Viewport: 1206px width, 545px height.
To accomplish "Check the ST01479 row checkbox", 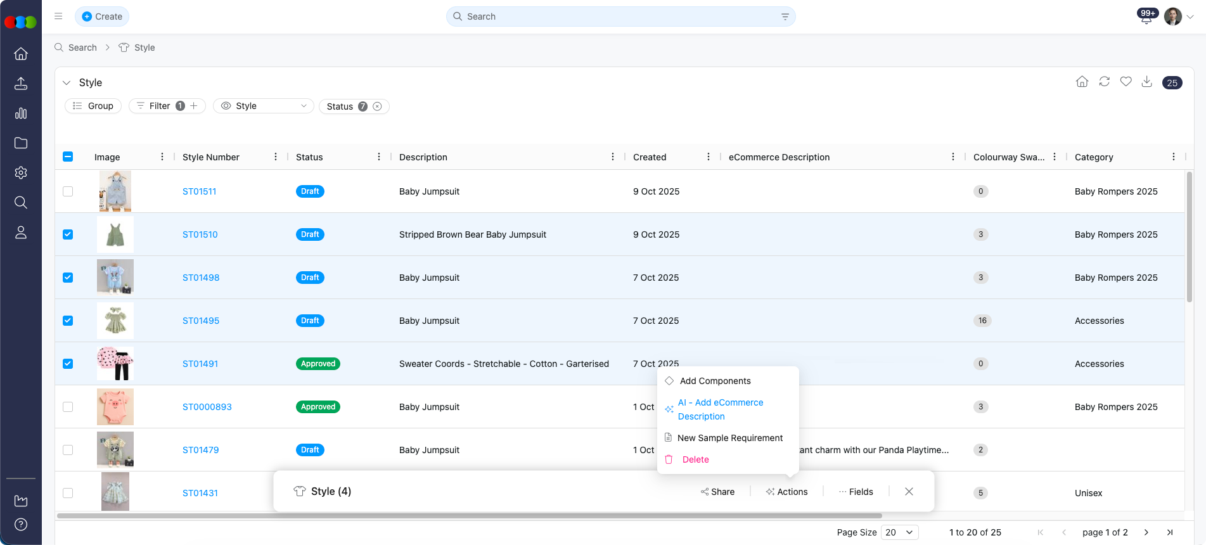I will point(68,450).
